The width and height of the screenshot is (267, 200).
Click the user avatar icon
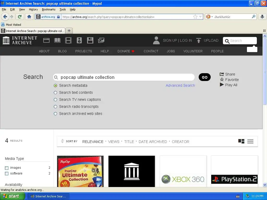[x=156, y=40]
